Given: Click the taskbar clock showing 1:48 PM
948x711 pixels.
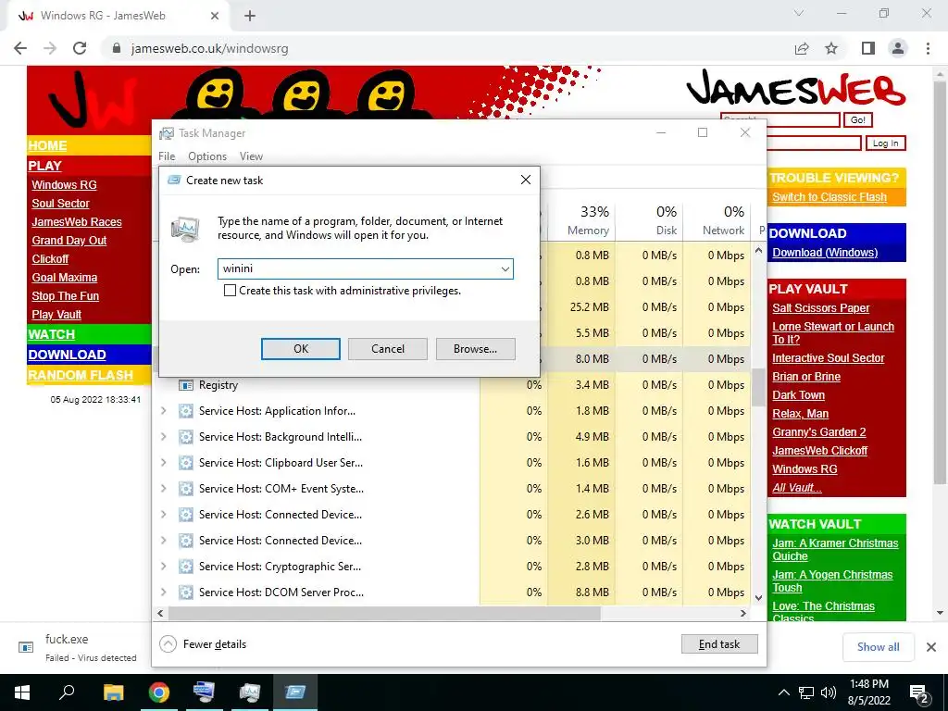Looking at the screenshot, I should 868,692.
